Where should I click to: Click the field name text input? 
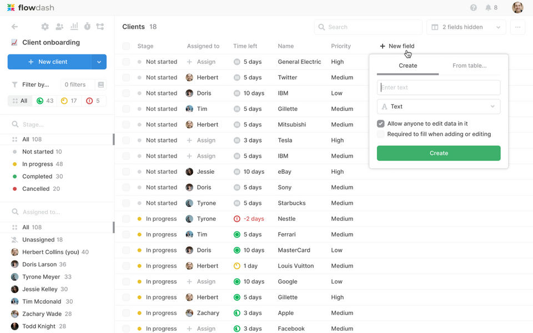pyautogui.click(x=439, y=88)
